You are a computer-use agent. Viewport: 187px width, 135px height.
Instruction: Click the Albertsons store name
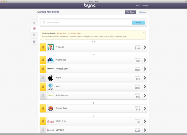(61, 60)
